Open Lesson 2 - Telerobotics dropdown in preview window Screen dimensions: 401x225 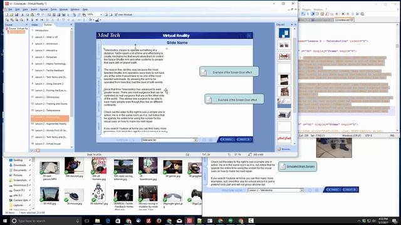tap(301, 190)
